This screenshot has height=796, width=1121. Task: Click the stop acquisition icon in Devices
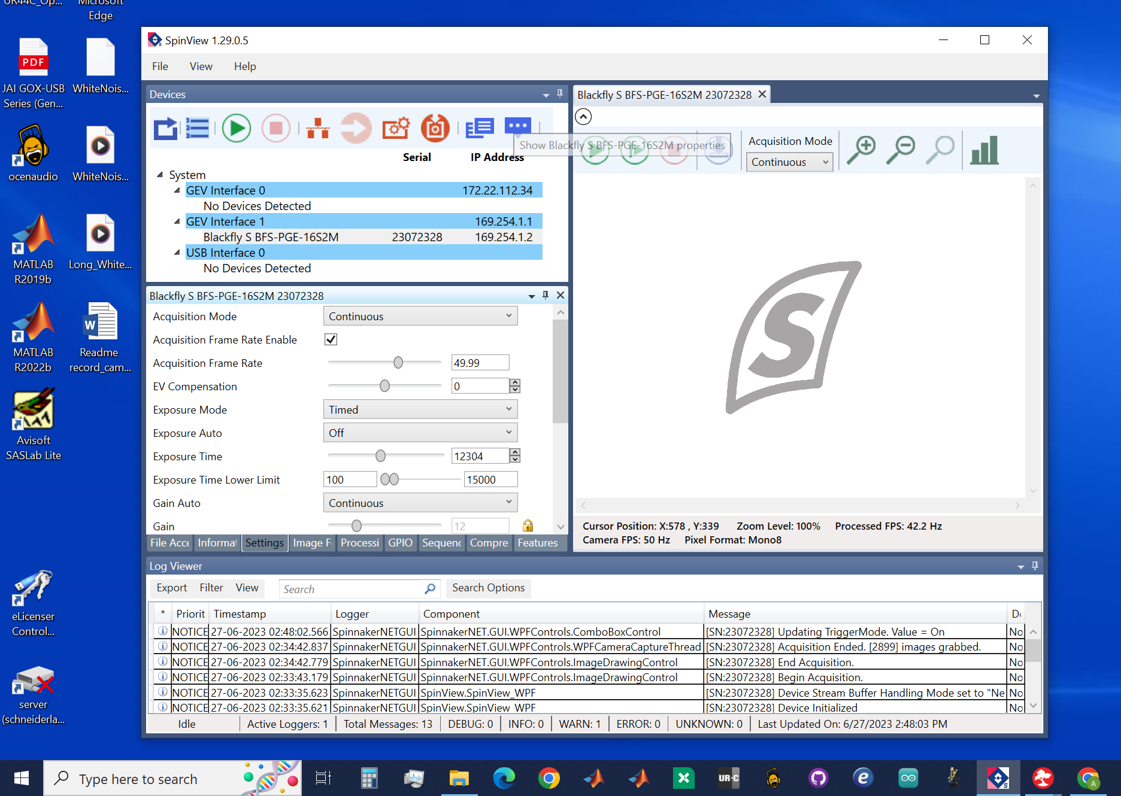pyautogui.click(x=275, y=128)
